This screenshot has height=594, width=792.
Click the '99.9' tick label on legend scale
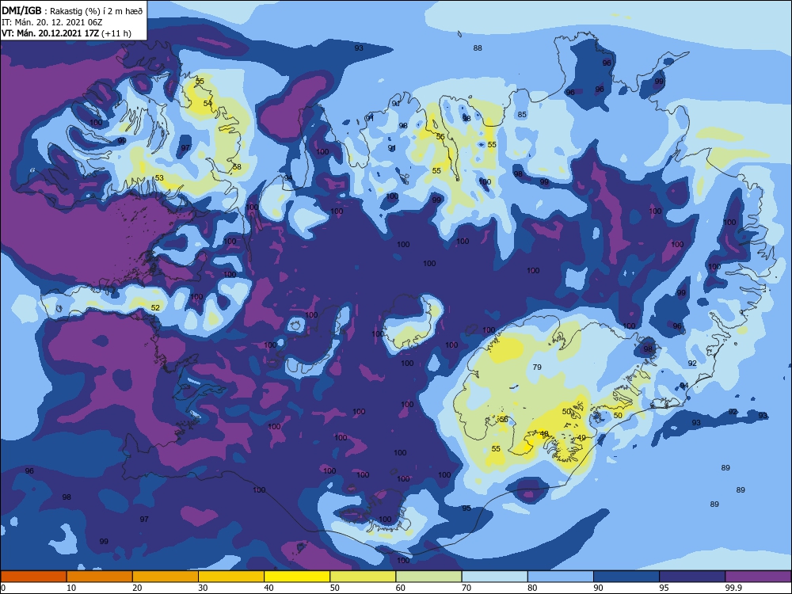(733, 588)
